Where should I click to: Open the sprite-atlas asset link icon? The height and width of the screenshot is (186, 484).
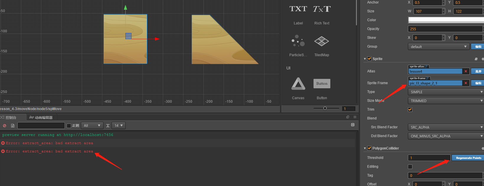coord(426,67)
